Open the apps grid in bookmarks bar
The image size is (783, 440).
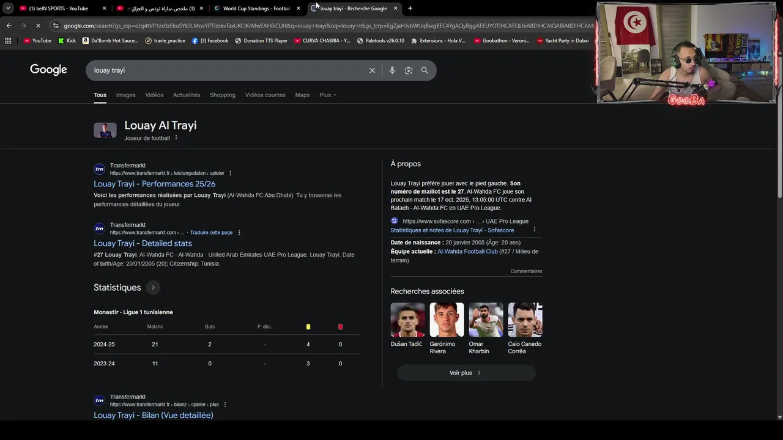click(x=8, y=41)
